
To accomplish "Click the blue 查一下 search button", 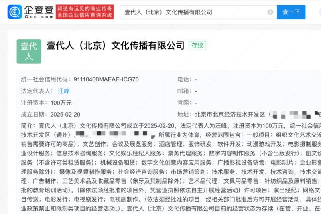I will tap(291, 12).
